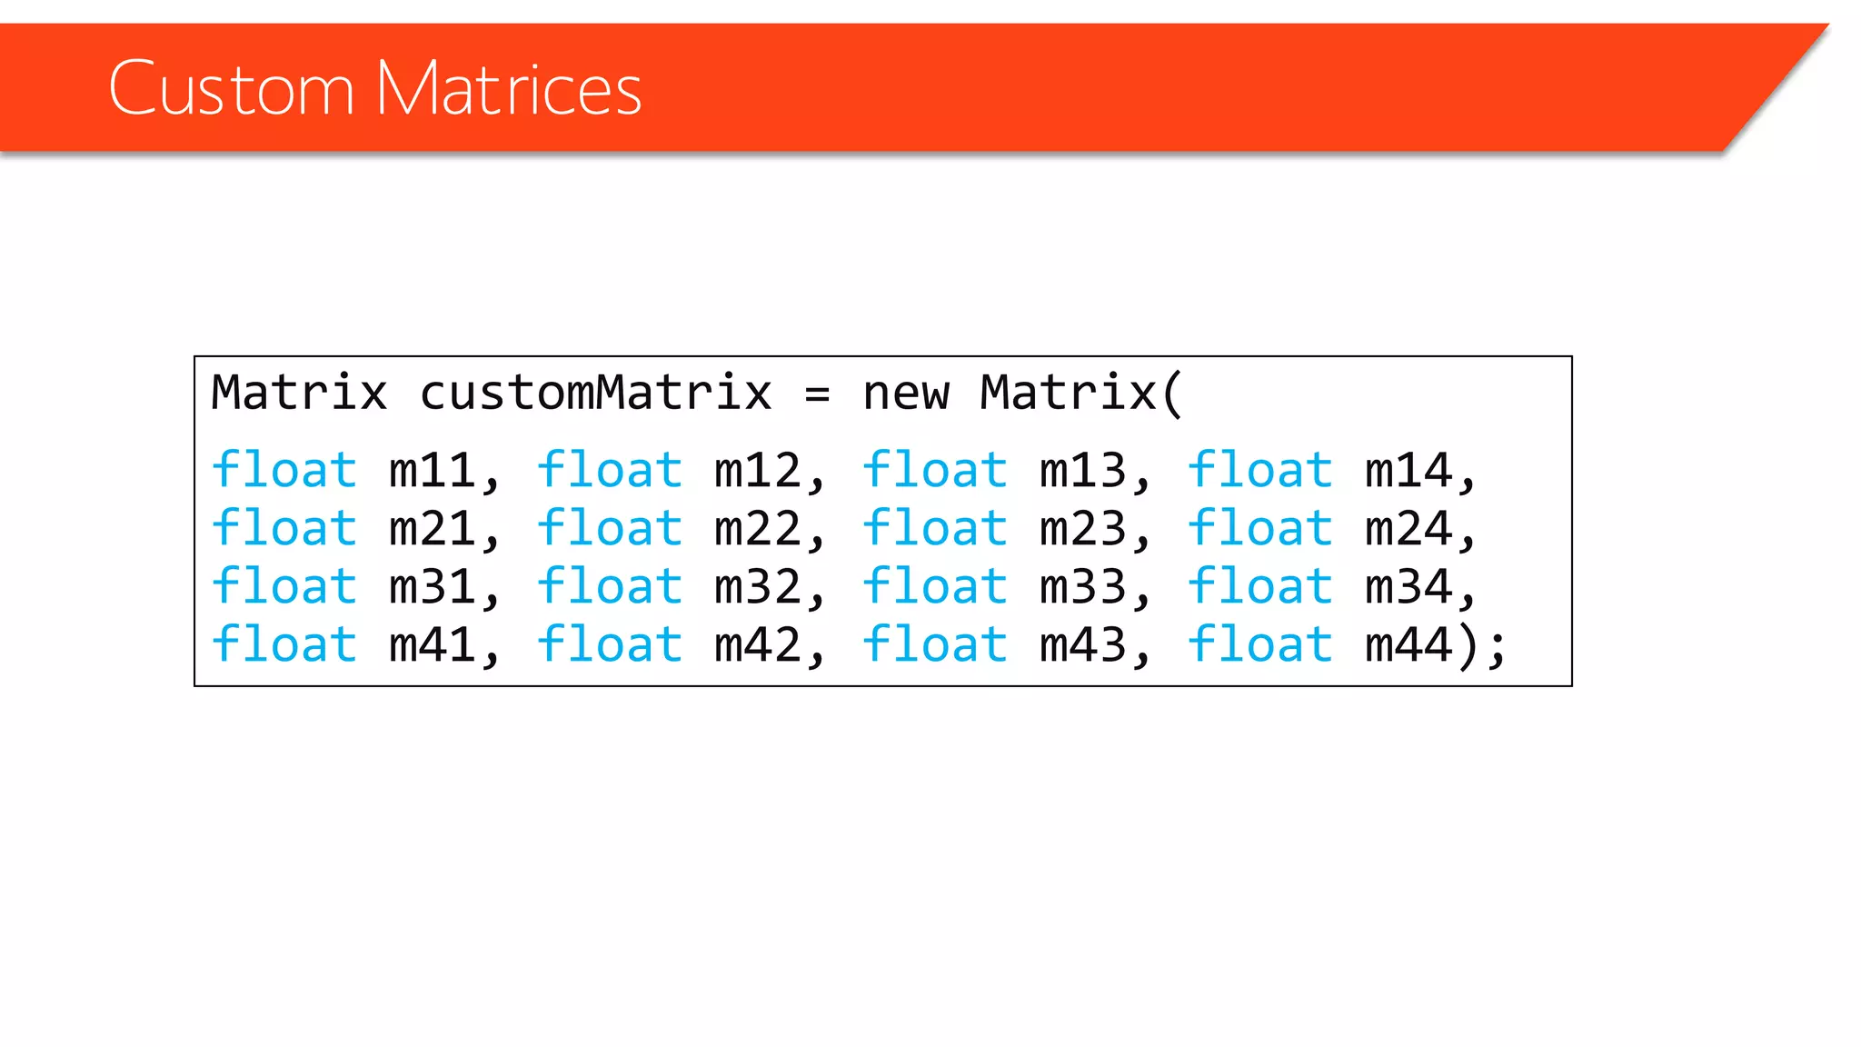Click the first 'Matrix' type name

point(299,393)
